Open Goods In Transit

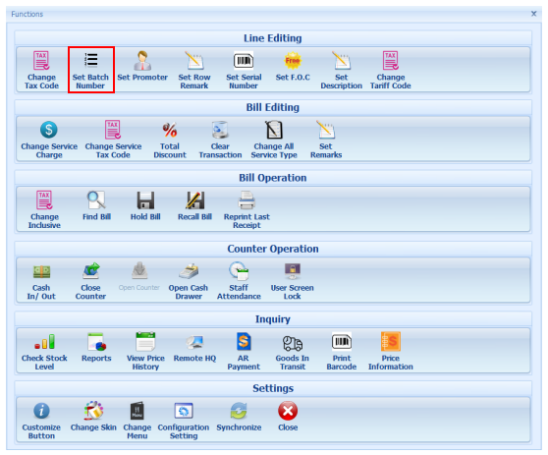click(293, 352)
